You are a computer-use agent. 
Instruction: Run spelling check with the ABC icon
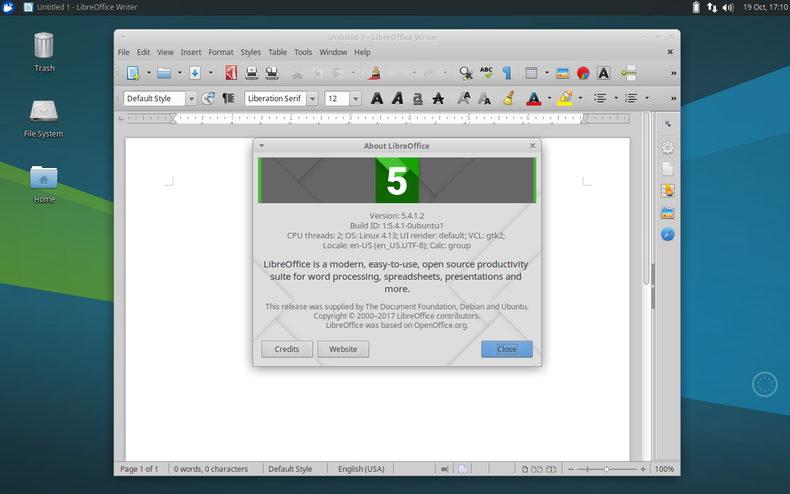click(487, 73)
